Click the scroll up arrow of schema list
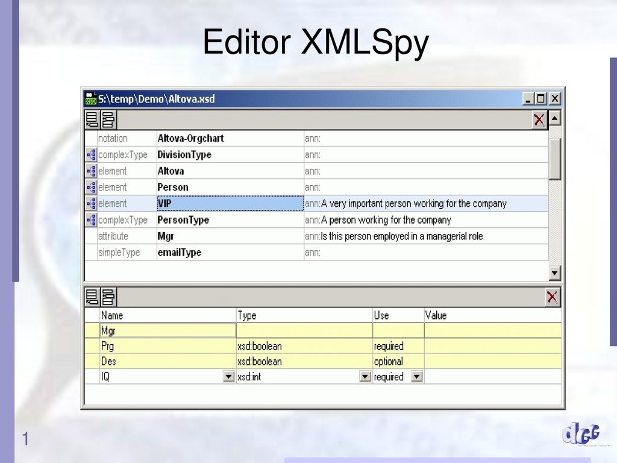Viewport: 617px width, 463px height. pyautogui.click(x=554, y=118)
